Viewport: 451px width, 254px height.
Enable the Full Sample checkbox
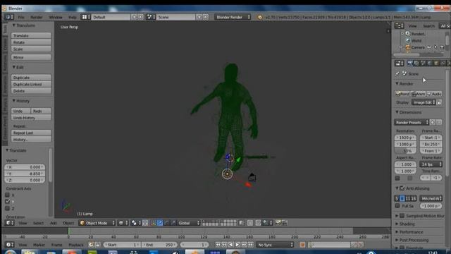click(x=397, y=206)
